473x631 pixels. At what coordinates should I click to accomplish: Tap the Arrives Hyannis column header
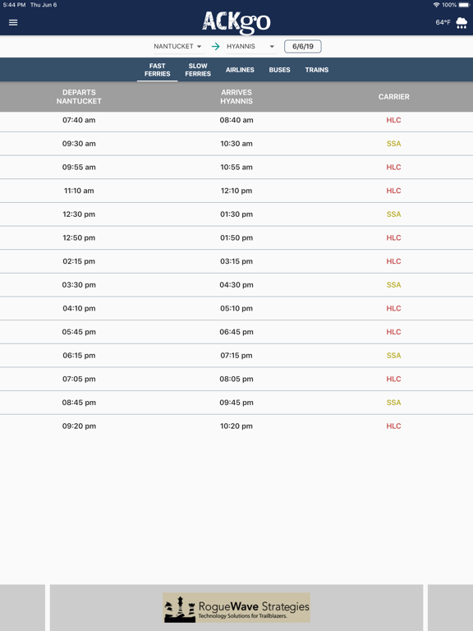pos(236,97)
